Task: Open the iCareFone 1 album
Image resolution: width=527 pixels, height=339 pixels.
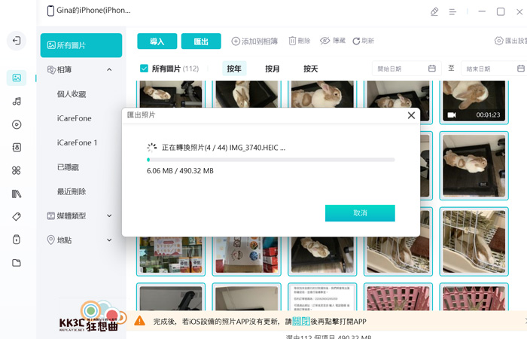Action: click(x=78, y=142)
